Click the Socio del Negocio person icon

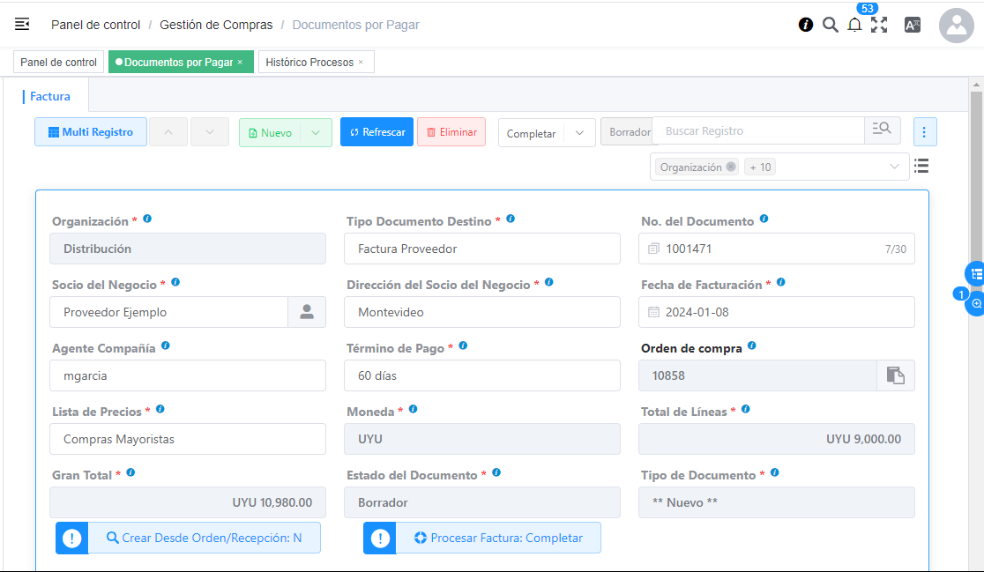click(307, 312)
